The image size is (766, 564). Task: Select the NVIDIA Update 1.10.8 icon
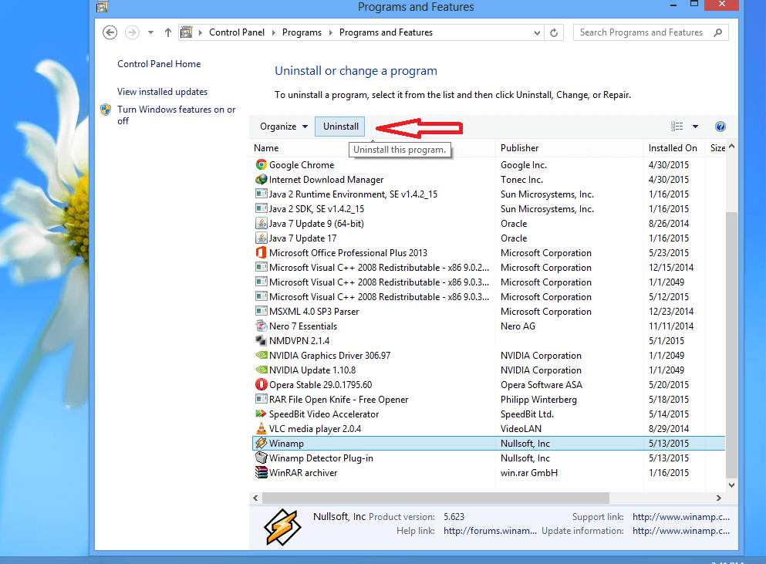262,370
